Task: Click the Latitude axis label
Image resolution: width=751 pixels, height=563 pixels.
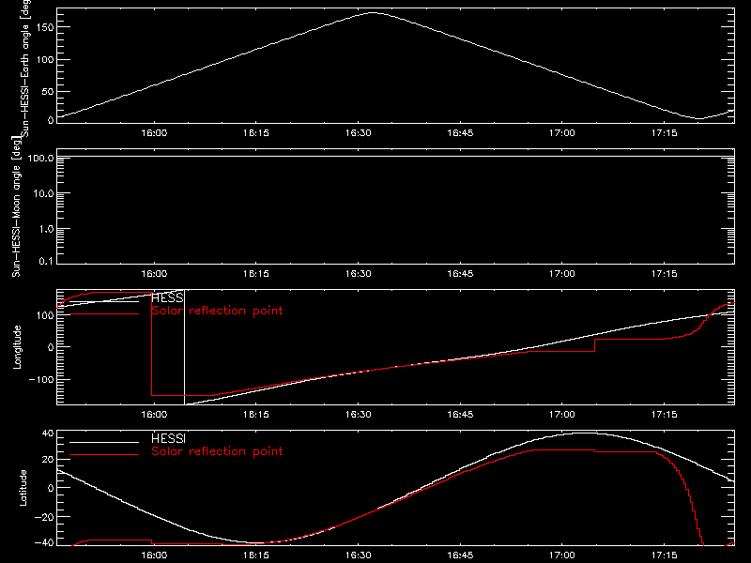Action: tap(23, 488)
